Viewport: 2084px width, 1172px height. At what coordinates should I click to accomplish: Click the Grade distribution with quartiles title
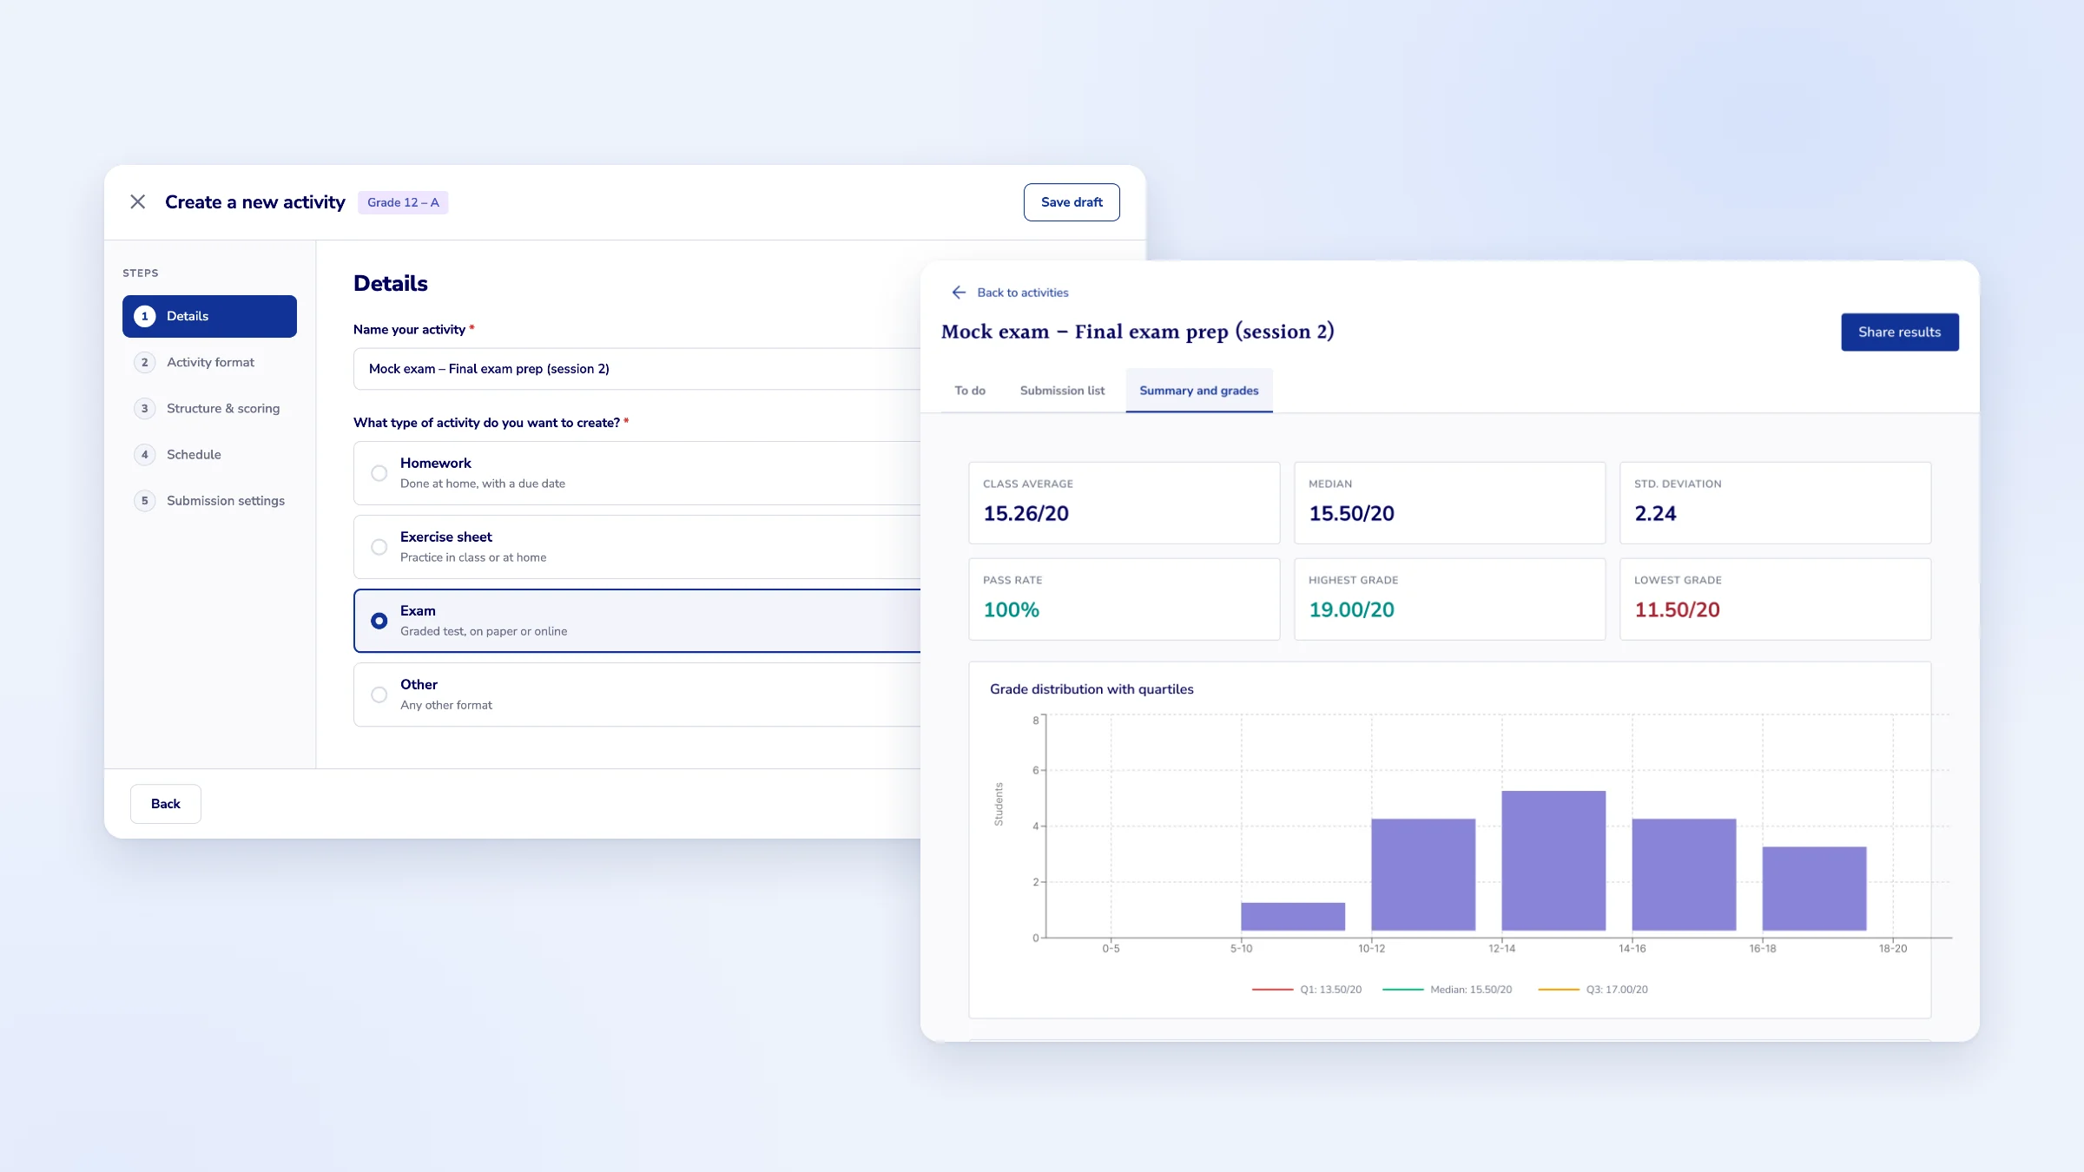tap(1091, 689)
